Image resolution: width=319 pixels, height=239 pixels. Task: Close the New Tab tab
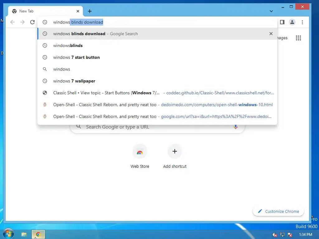pos(78,11)
